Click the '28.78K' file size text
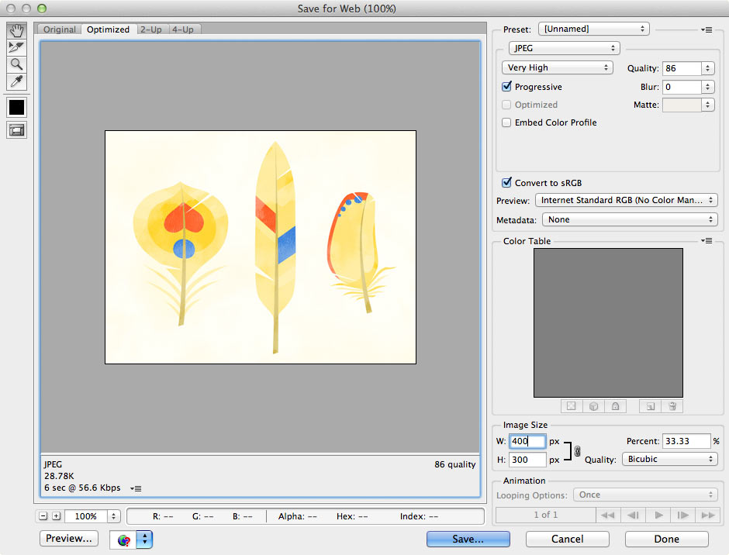The width and height of the screenshot is (729, 555). 59,476
